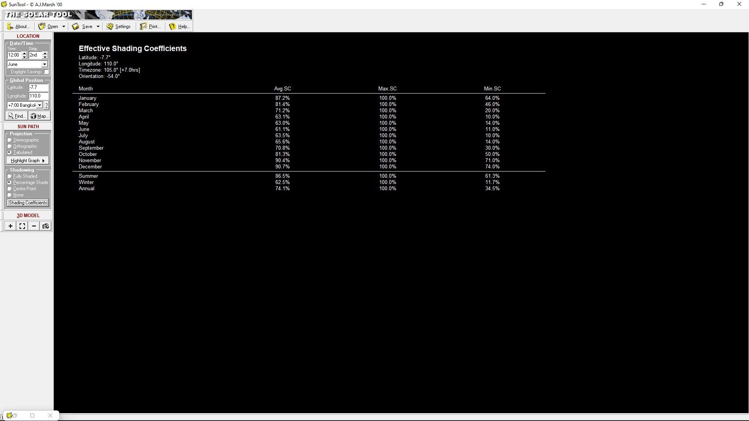The width and height of the screenshot is (749, 421).
Task: Open the timezone dropdown +7:00 Bangkok
Action: click(39, 105)
